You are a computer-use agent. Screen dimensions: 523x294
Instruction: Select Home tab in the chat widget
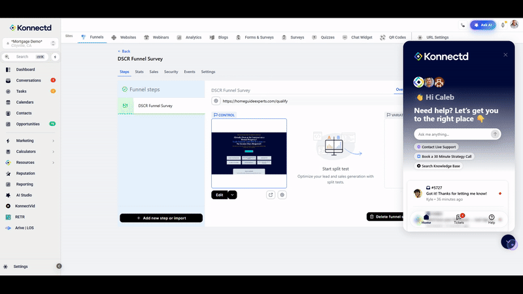pyautogui.click(x=426, y=219)
